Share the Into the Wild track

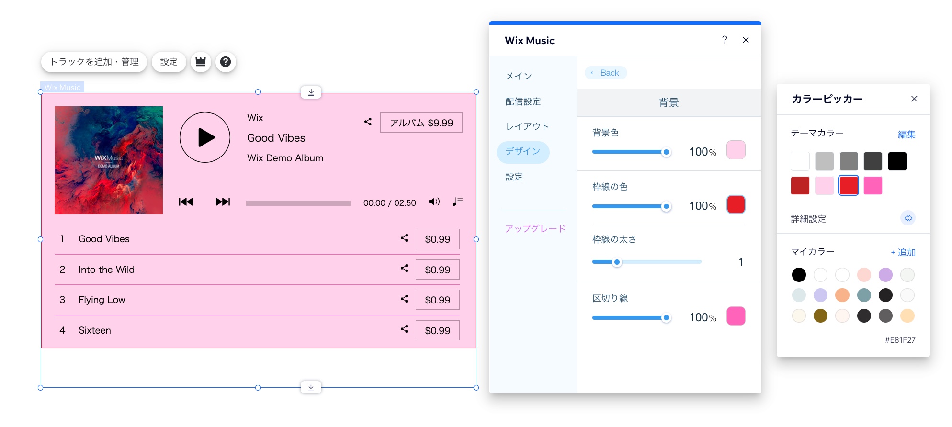click(x=405, y=268)
